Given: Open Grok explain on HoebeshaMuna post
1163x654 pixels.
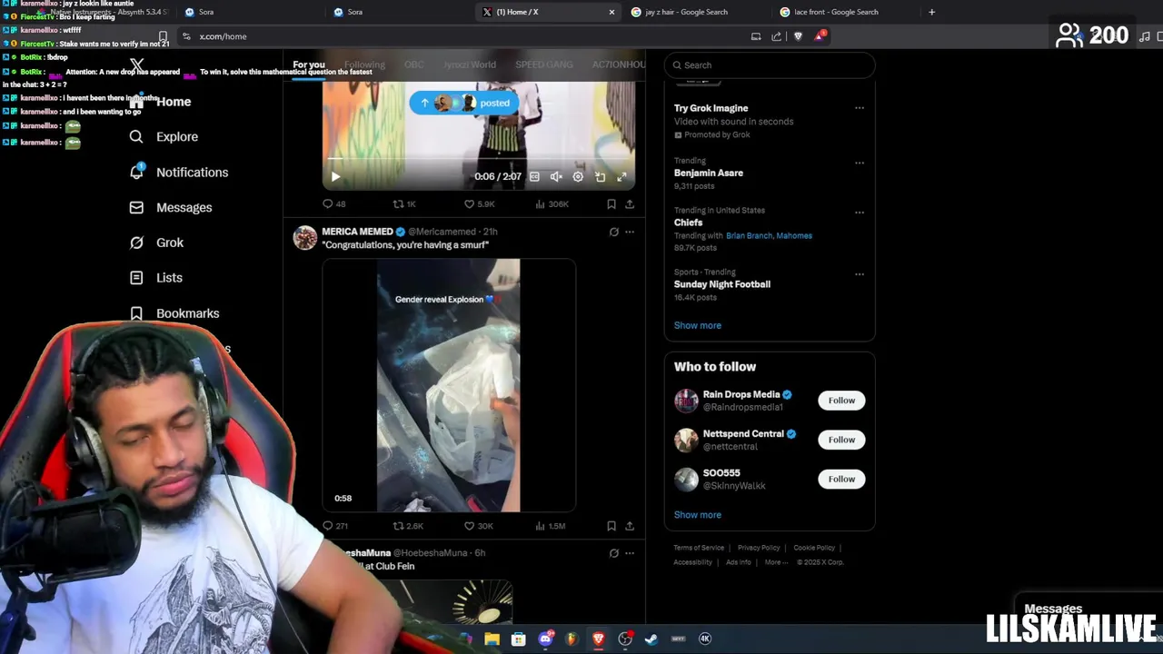Looking at the screenshot, I should pos(613,553).
